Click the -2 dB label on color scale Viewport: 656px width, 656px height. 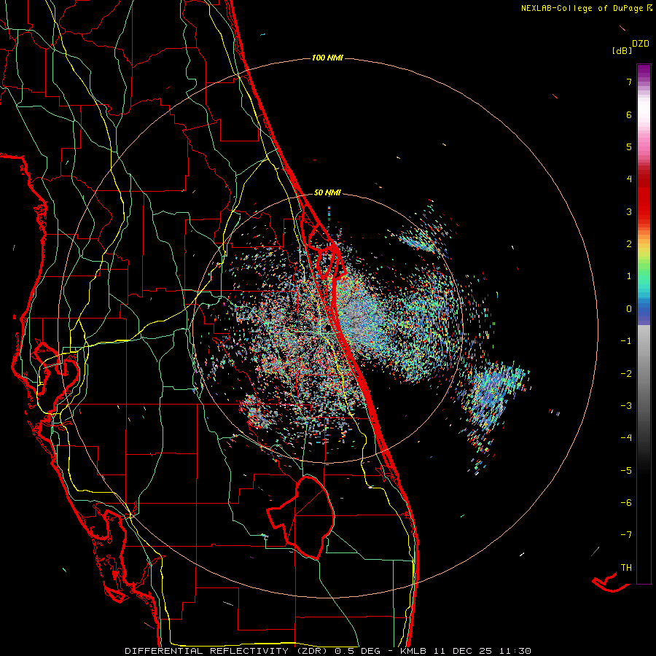point(626,373)
